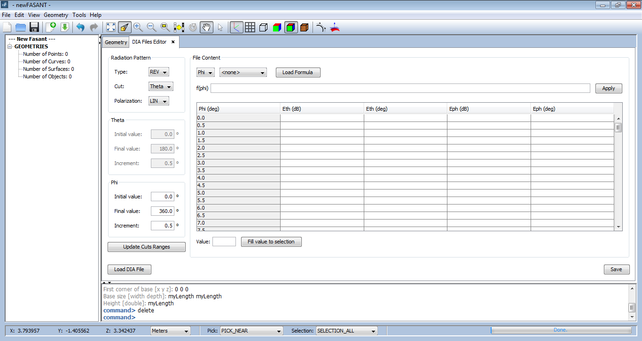Open a file with the folder icon
Viewport: 642px width, 341px height.
20,27
